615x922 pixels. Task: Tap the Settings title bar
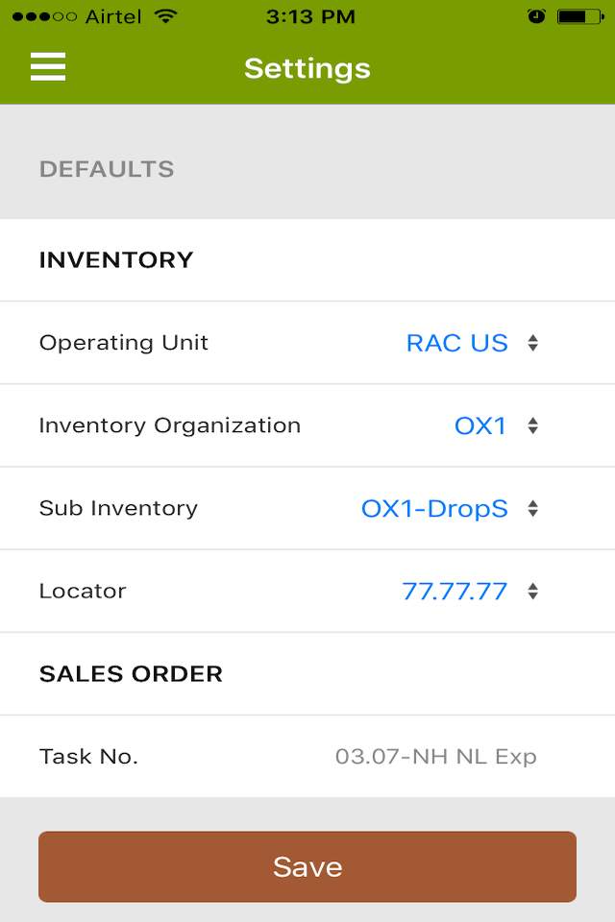pyautogui.click(x=307, y=67)
